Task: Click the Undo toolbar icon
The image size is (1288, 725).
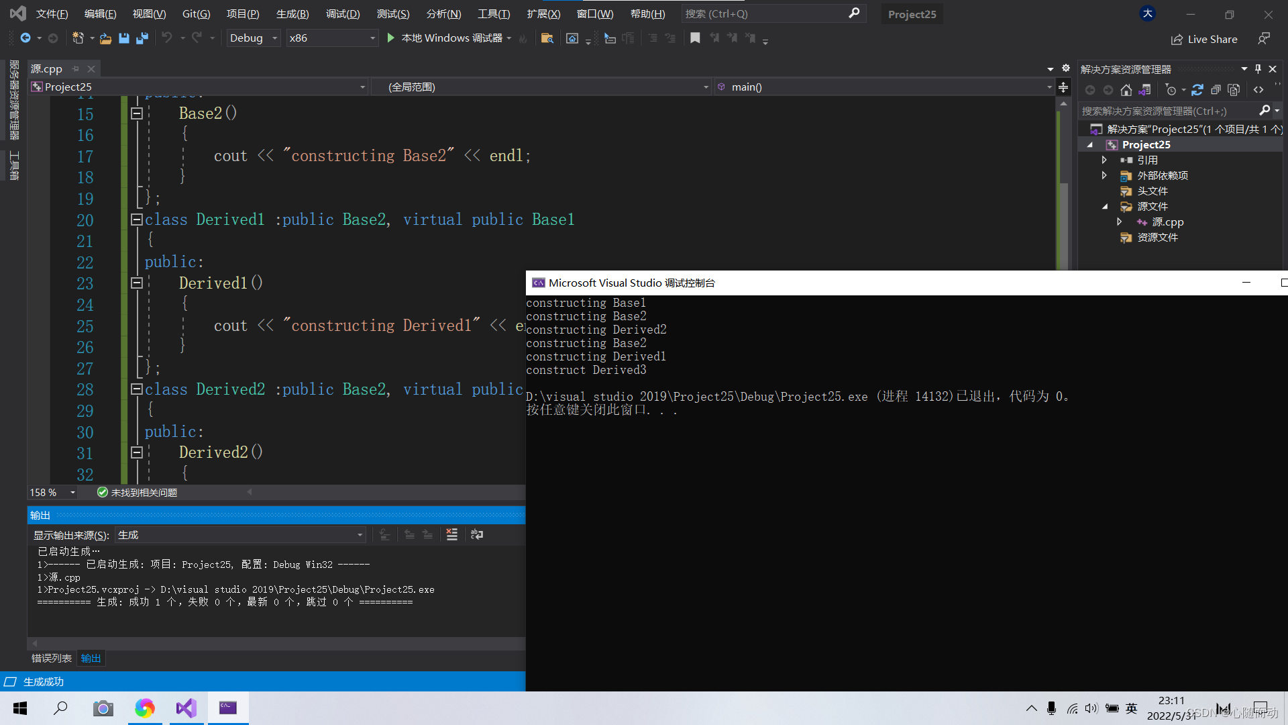Action: (166, 38)
